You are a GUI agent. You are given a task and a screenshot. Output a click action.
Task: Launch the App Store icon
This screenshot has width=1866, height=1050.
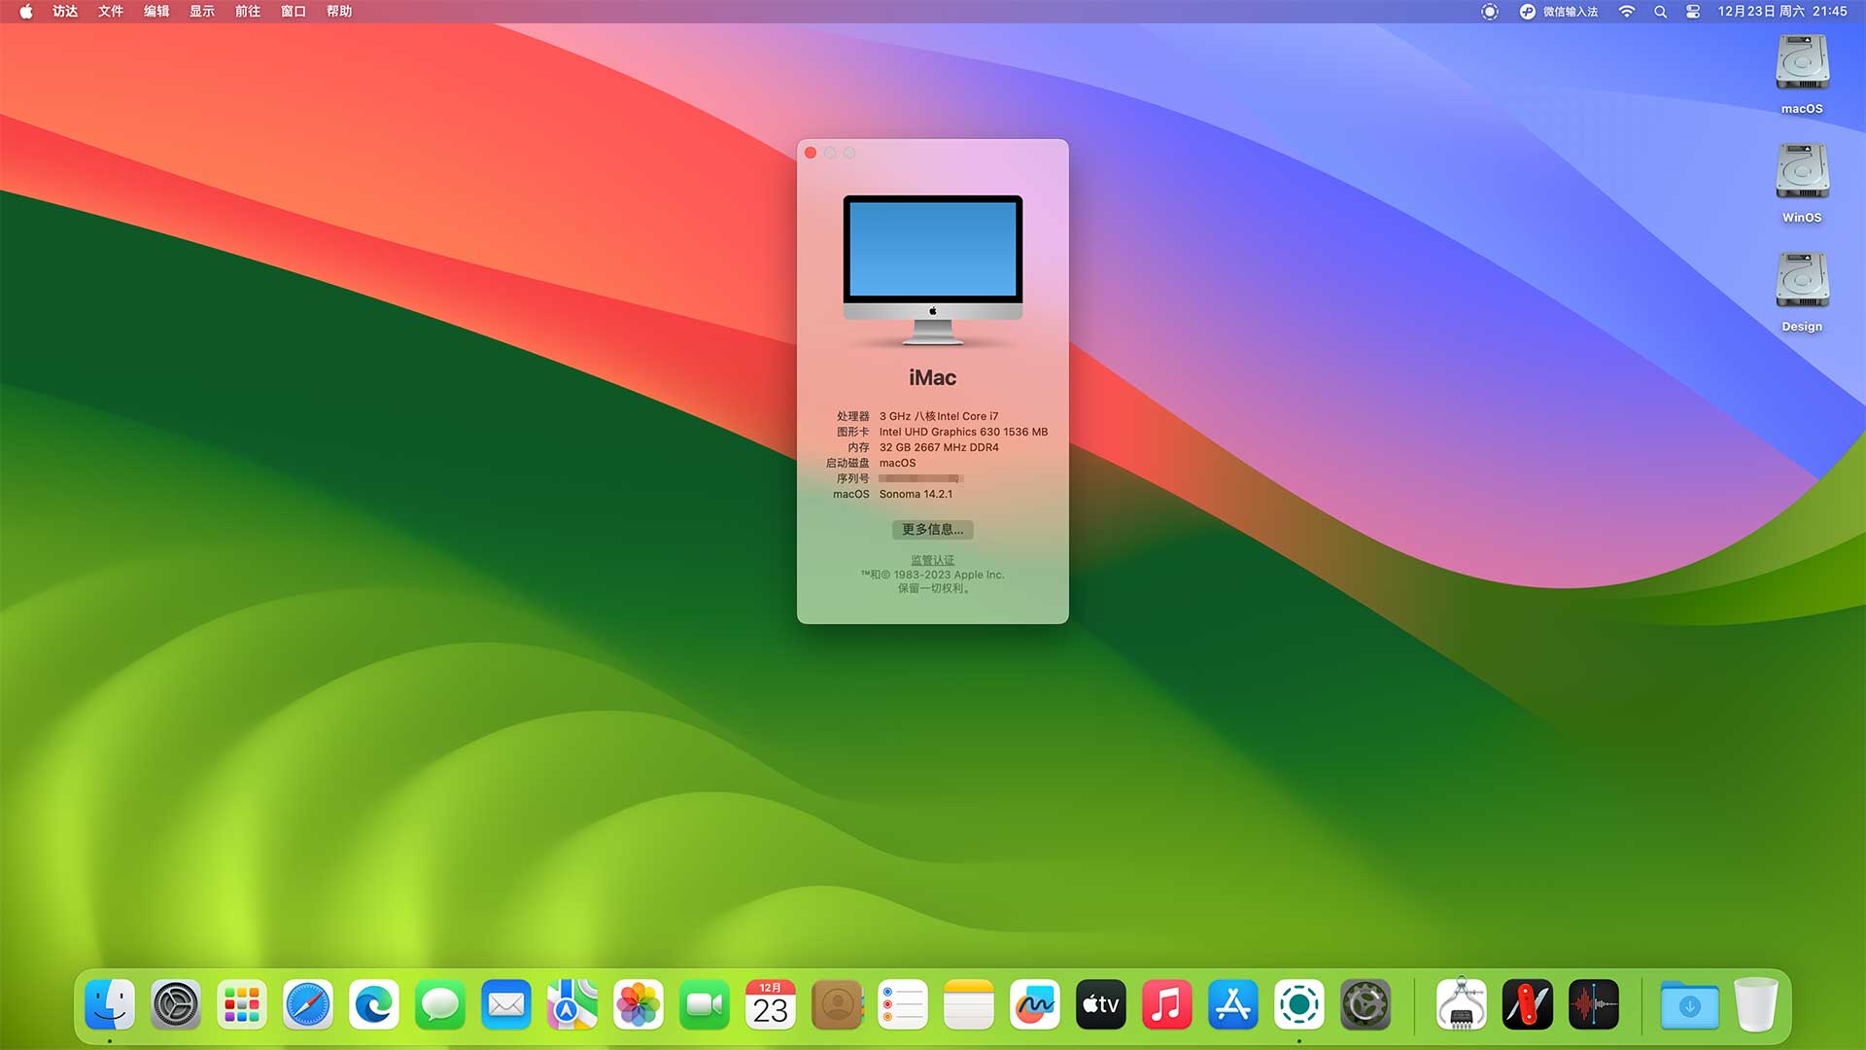coord(1233,1004)
